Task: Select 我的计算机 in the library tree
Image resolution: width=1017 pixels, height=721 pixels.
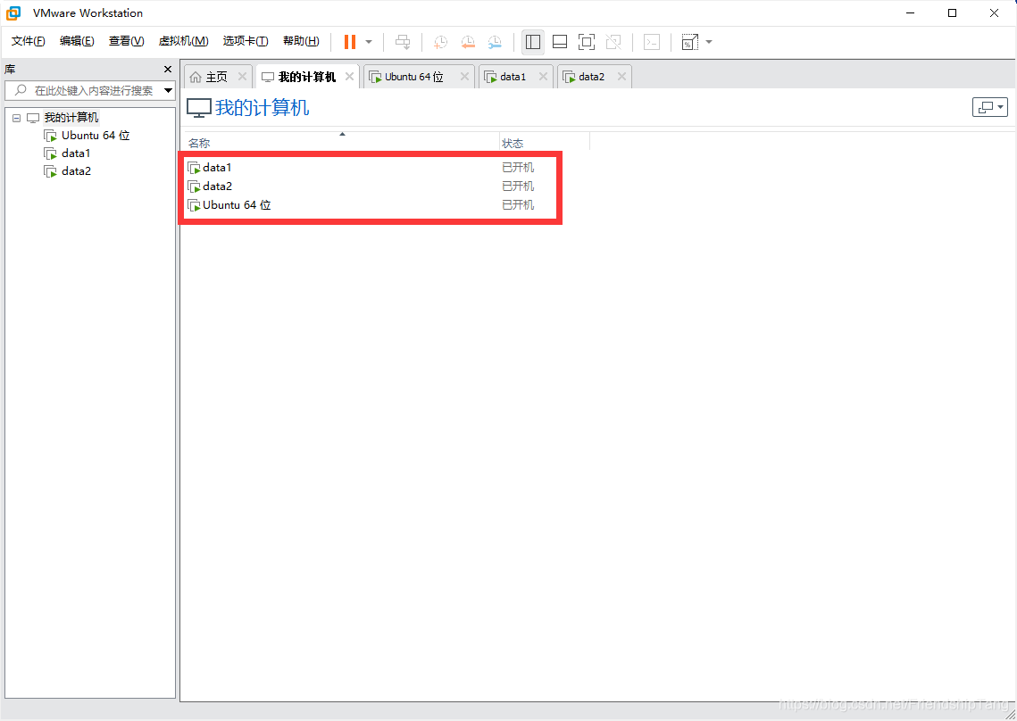Action: [x=71, y=118]
